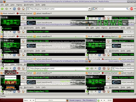The width and height of the screenshot is (136, 102).
Task: Click the left arrow next to the 9:02 clock
Action: point(101,100)
